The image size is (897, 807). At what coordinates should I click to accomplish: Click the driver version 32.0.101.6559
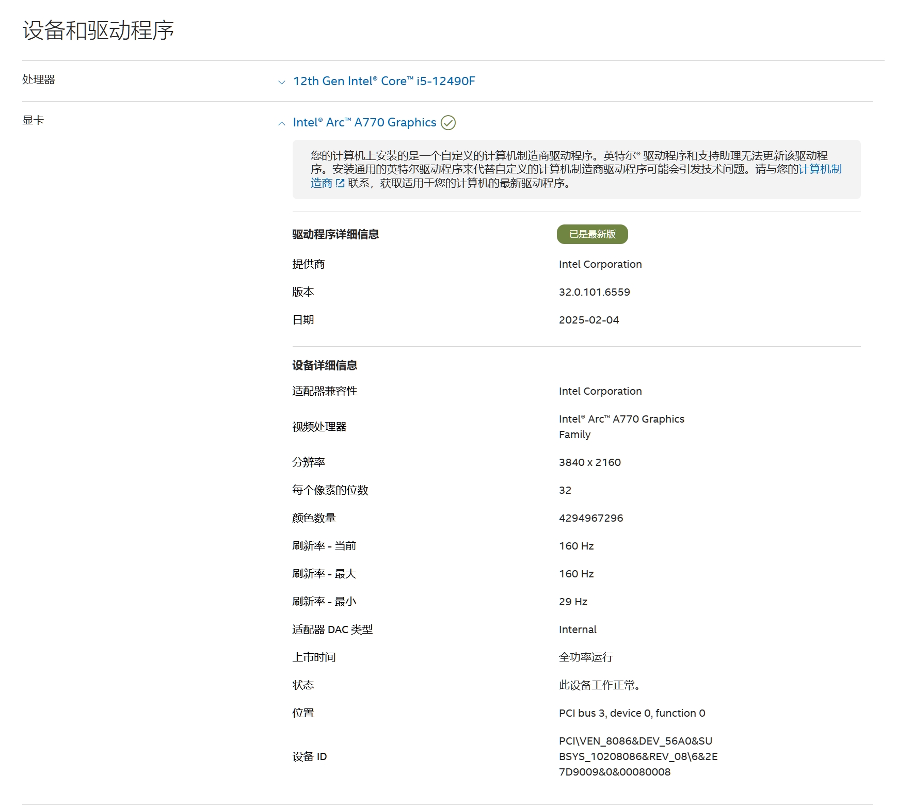[594, 292]
